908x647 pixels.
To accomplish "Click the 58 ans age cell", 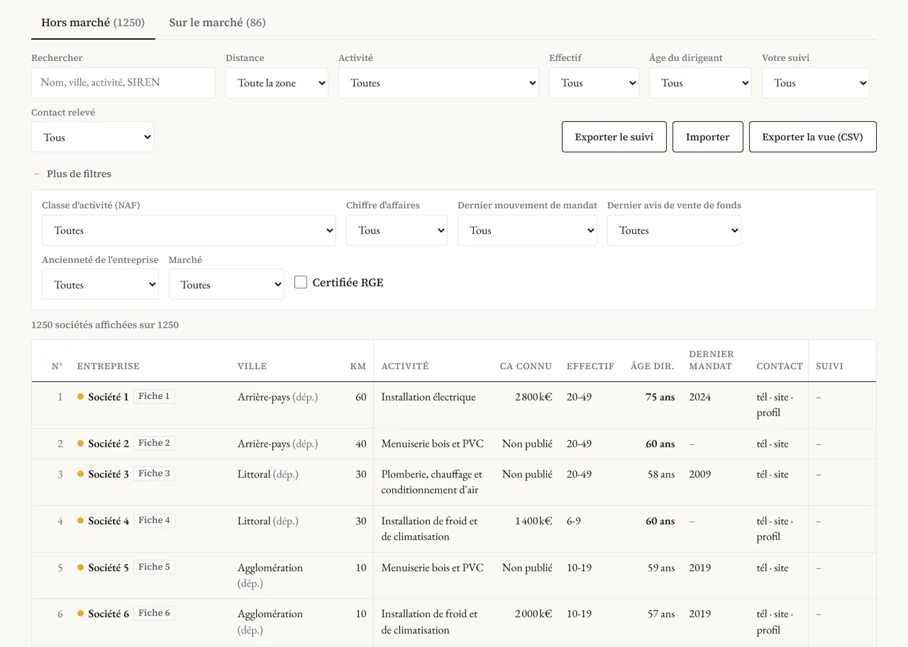I will click(x=661, y=474).
